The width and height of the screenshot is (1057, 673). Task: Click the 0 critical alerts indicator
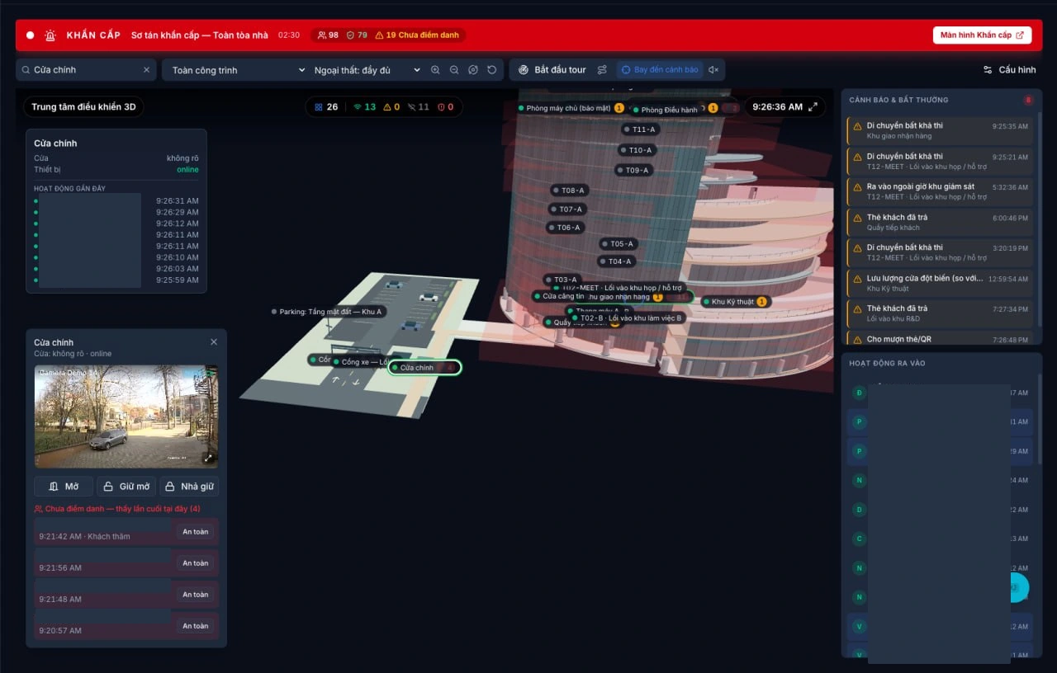pos(445,107)
